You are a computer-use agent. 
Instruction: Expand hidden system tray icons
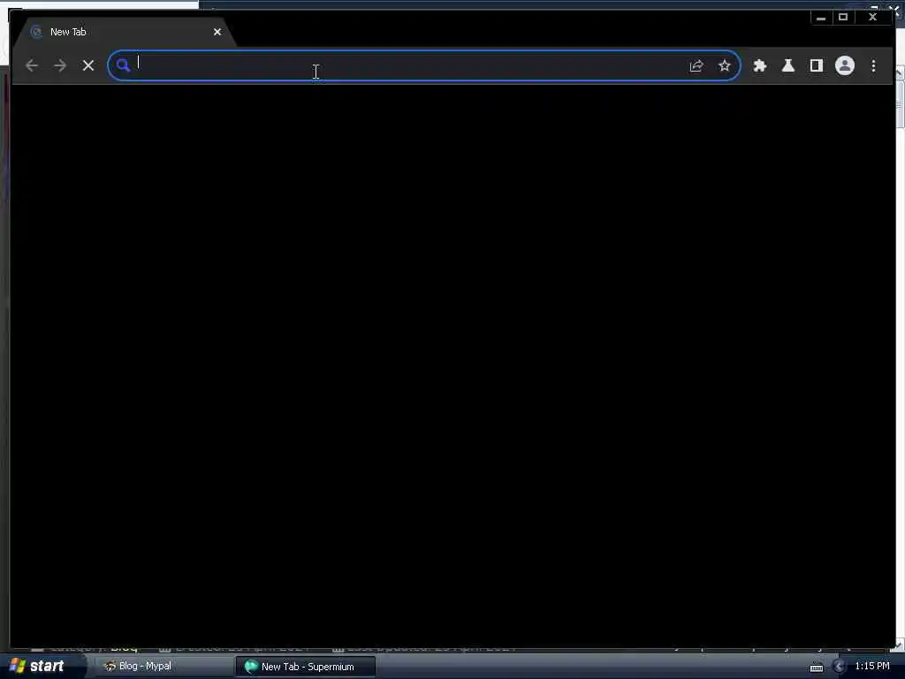click(x=840, y=667)
